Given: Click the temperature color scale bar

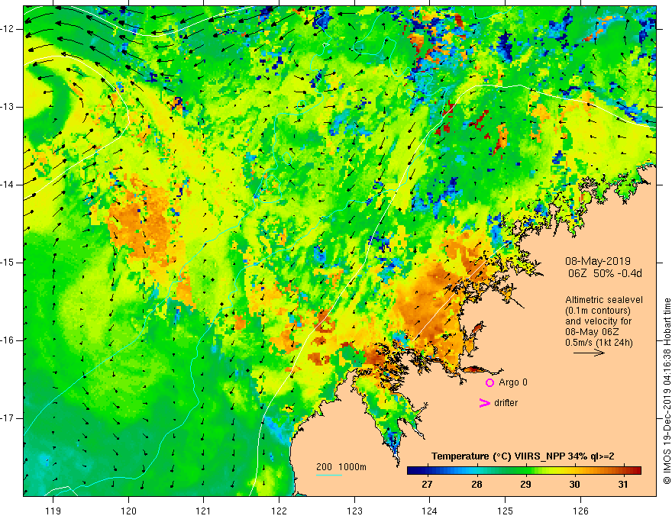Looking at the screenshot, I should [x=524, y=471].
